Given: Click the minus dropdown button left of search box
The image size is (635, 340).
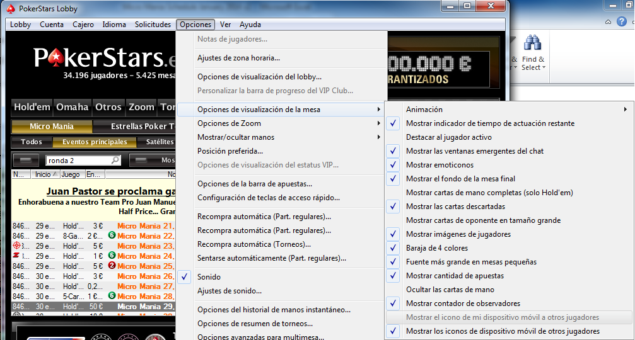Looking at the screenshot, I should click(x=25, y=160).
